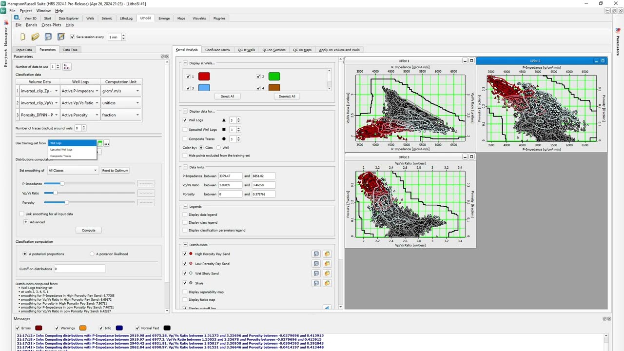Screen dimensions: 624x351
Task: Switch to Data Tree tab
Action: pyautogui.click(x=70, y=50)
